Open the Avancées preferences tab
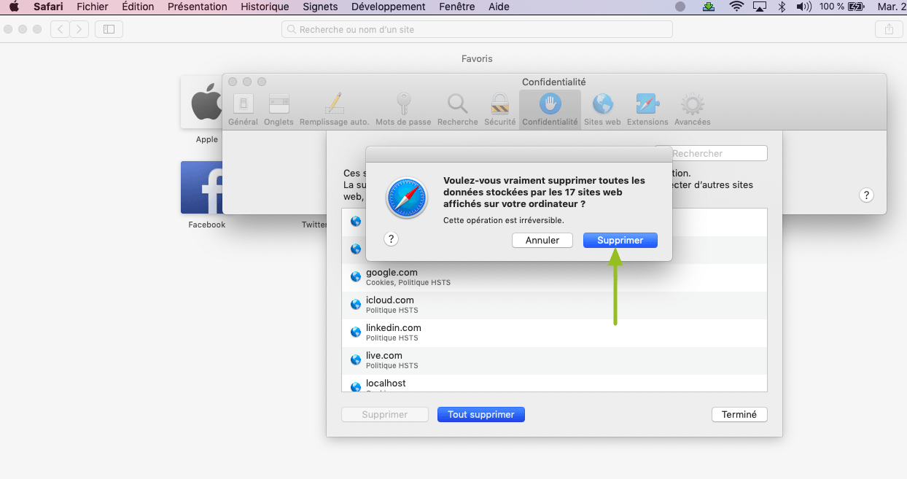The height and width of the screenshot is (479, 907). click(692, 109)
